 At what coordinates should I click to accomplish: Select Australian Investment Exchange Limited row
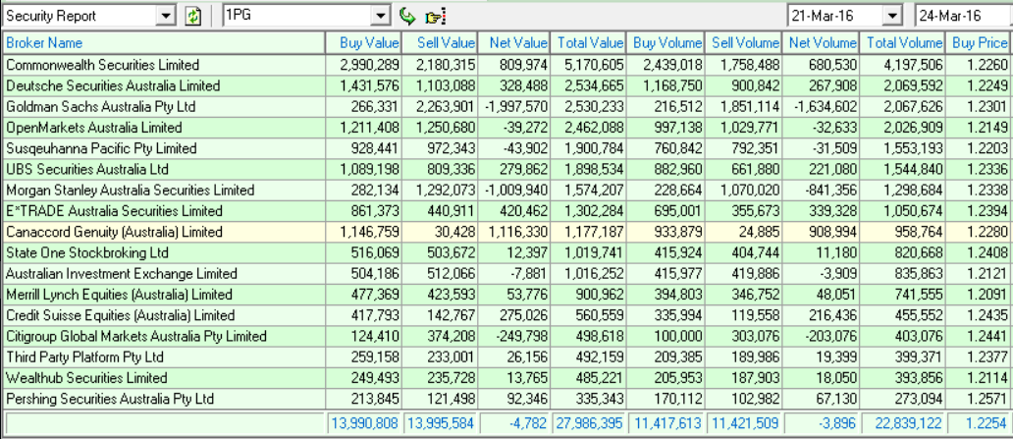[506, 273]
